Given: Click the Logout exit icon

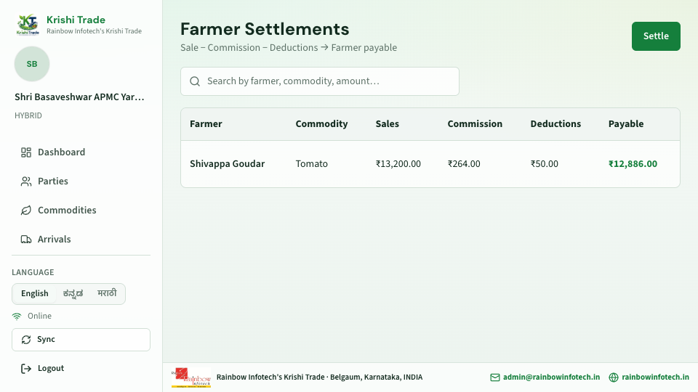Looking at the screenshot, I should coord(26,369).
